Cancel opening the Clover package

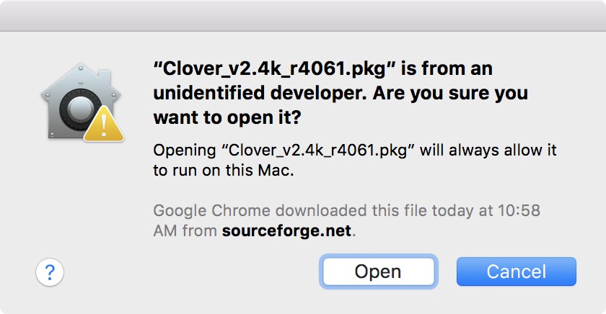(517, 272)
